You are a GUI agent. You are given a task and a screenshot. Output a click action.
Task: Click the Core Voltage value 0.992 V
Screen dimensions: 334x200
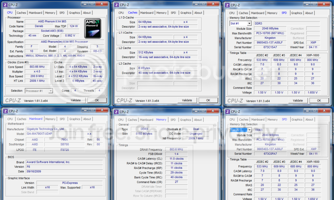coord(70,36)
